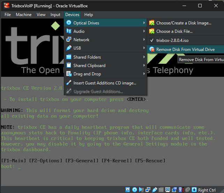Screen dimensions: 224x193
Task: Click the mouse integration status icon
Action: coord(187,190)
